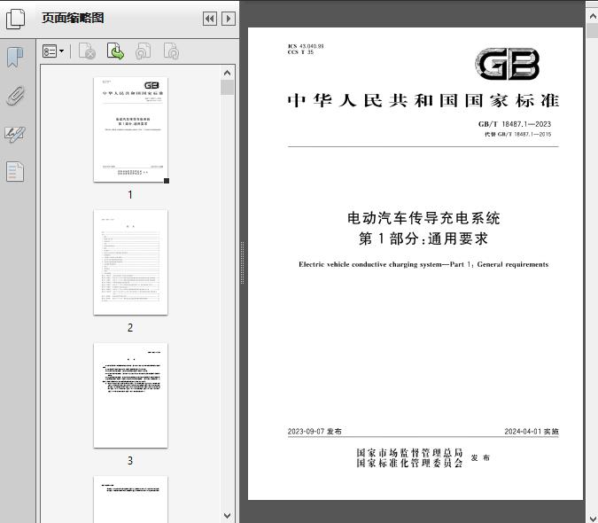Open the signatures panel
598x523 pixels.
[15, 134]
